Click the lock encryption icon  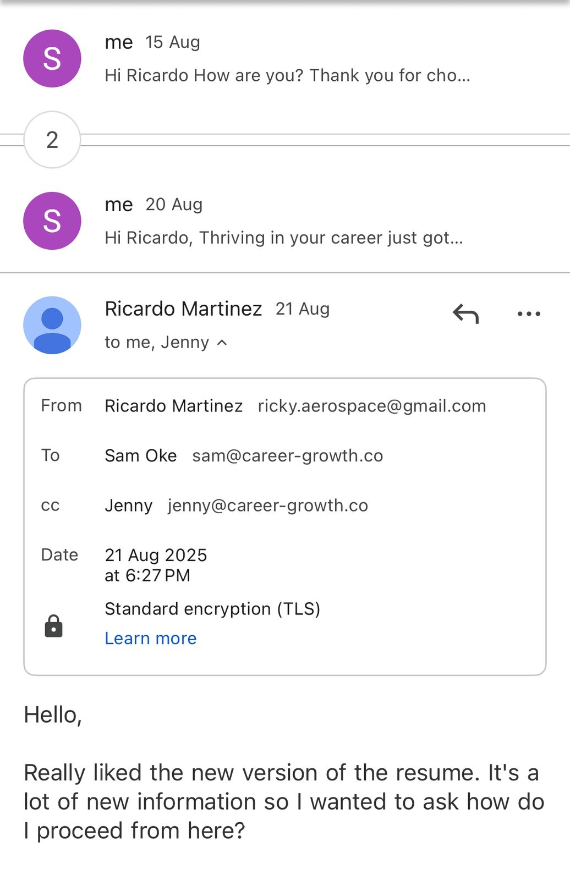(53, 626)
